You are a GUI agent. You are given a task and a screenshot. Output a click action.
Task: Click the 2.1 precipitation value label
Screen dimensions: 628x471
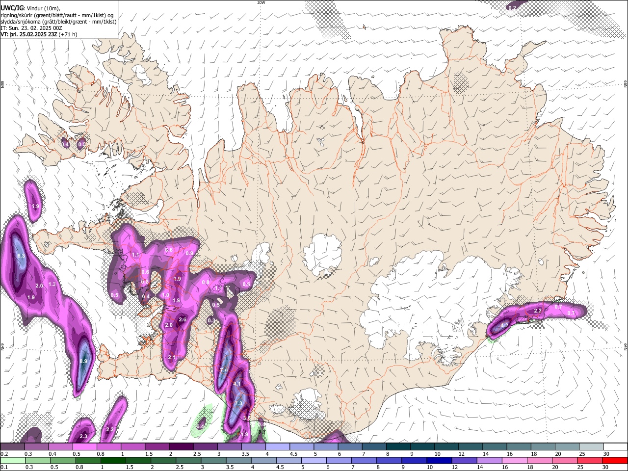172,358
